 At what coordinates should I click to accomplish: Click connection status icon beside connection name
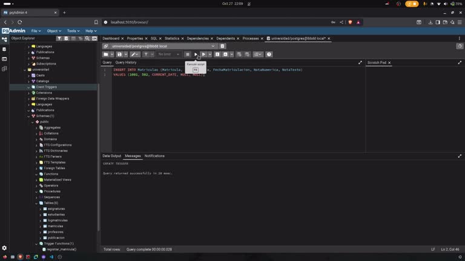pyautogui.click(x=106, y=46)
